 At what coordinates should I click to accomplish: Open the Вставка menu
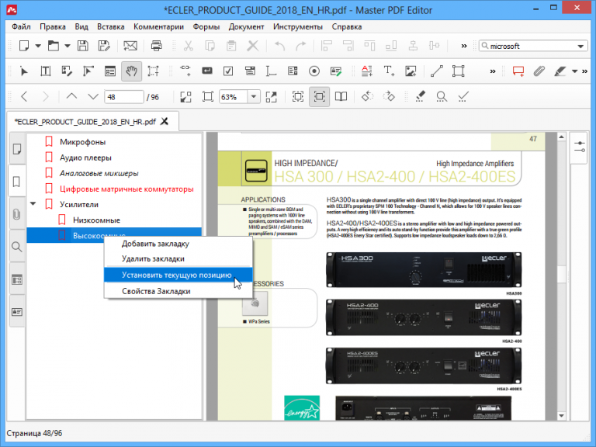tap(111, 26)
